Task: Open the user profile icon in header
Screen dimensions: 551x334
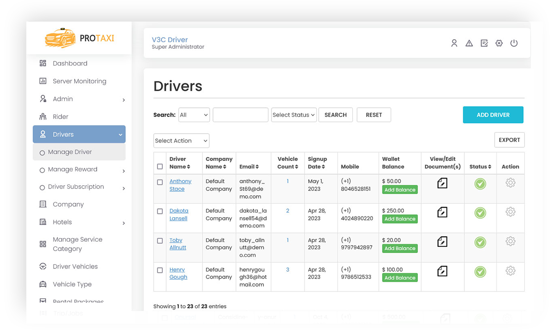Action: [454, 43]
